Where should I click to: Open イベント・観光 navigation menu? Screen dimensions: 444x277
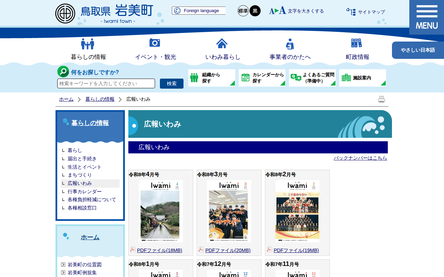pyautogui.click(x=155, y=57)
